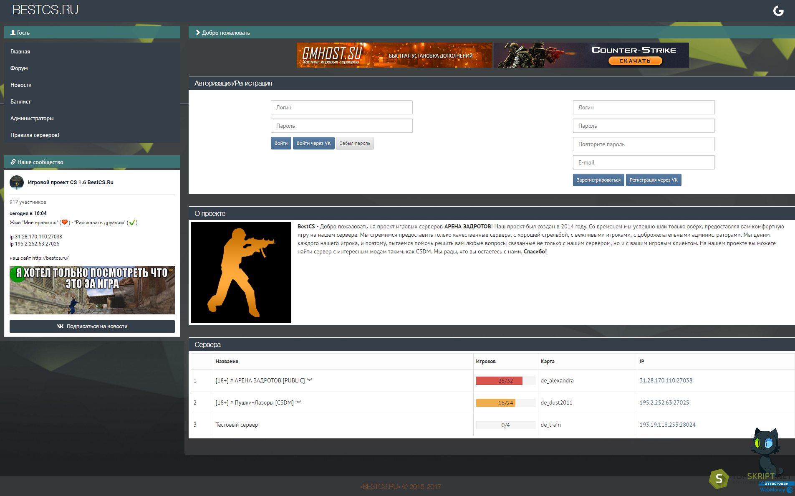795x496 pixels.
Task: Go to Главная in the sidebar menu
Action: click(20, 51)
